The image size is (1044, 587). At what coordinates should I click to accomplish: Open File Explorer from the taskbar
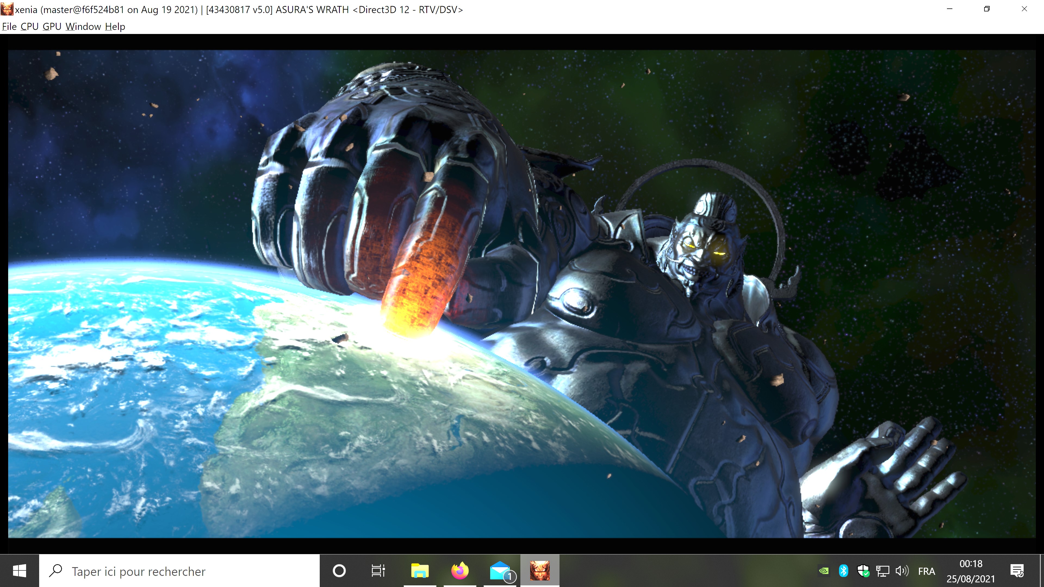coord(420,571)
